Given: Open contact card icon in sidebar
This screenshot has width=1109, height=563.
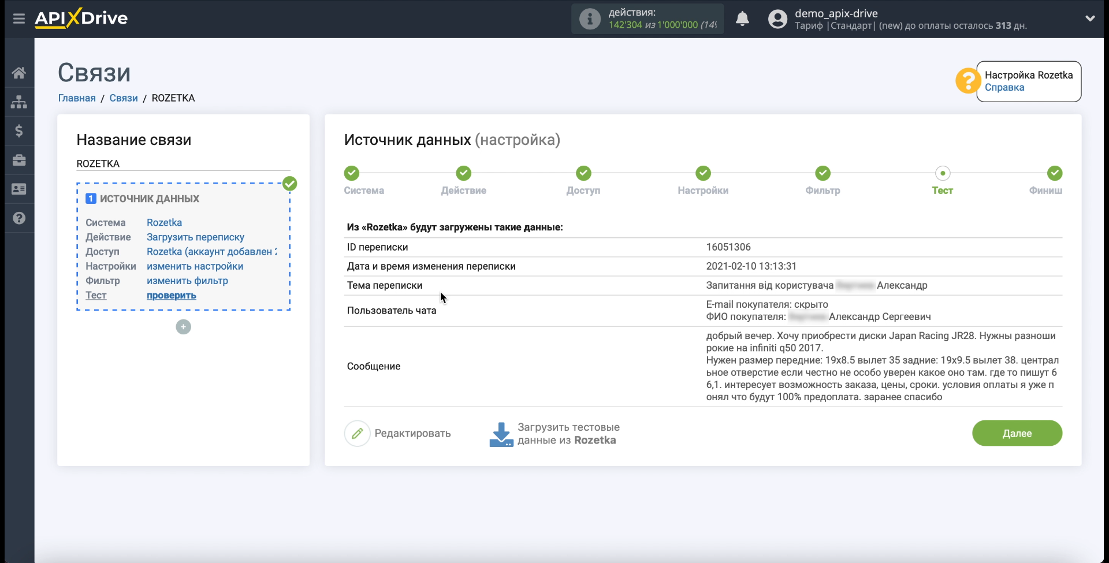Looking at the screenshot, I should pos(19,189).
